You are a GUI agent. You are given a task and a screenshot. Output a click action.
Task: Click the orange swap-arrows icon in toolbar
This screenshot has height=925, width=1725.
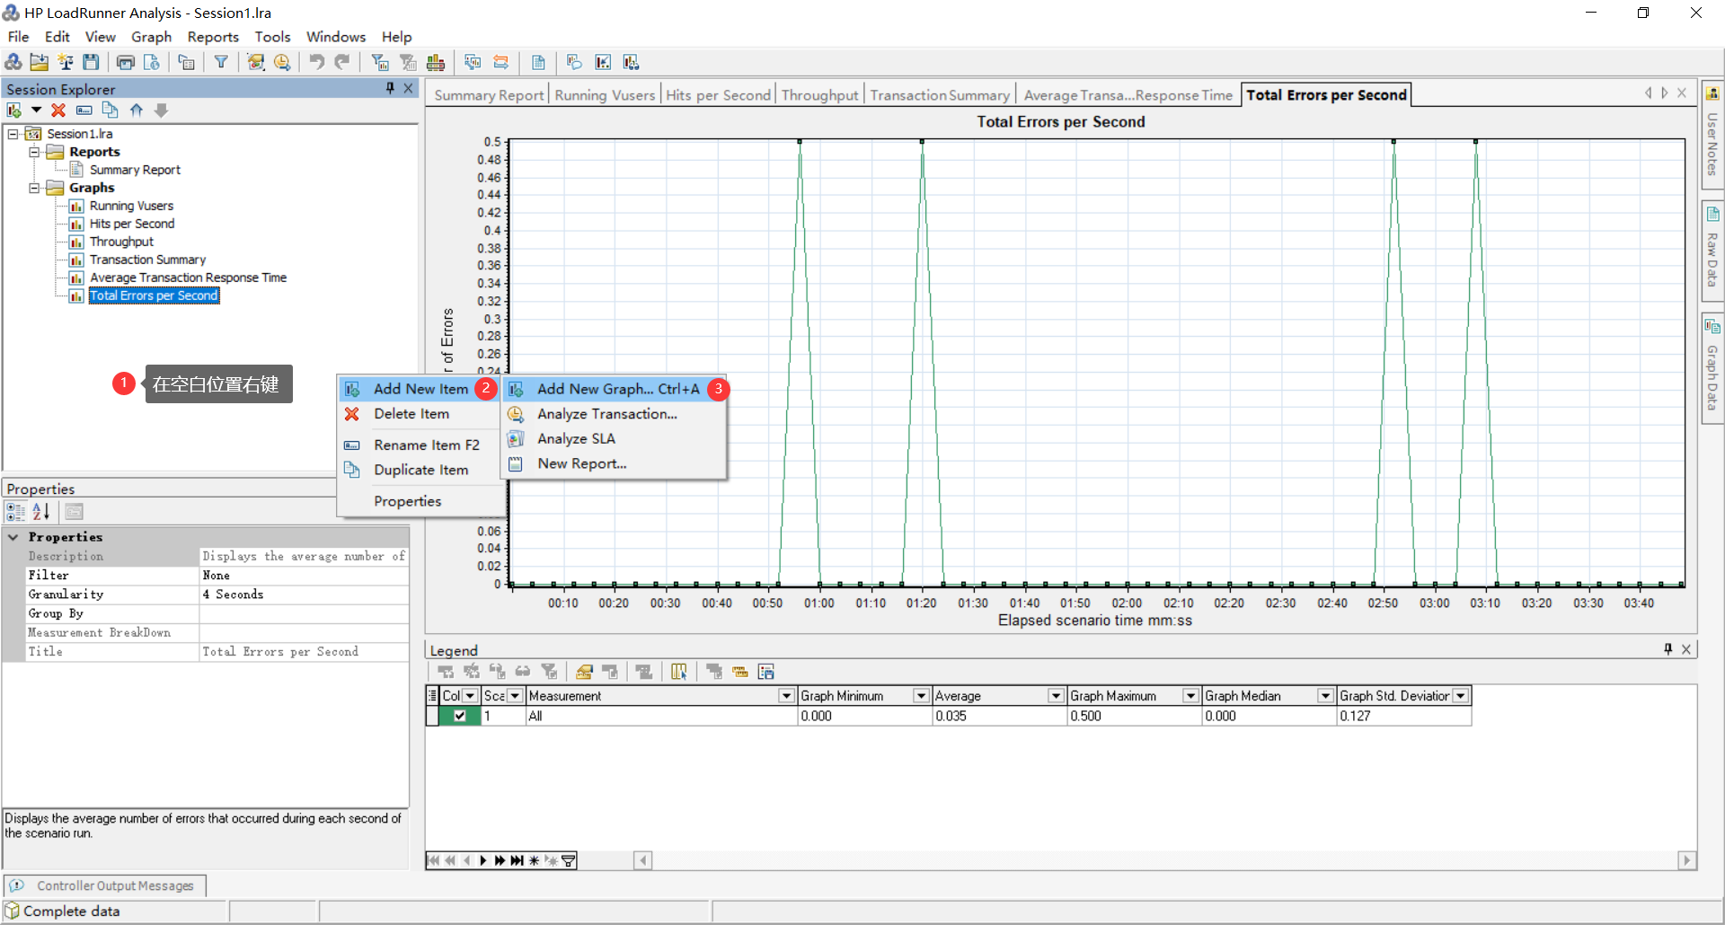[x=501, y=62]
